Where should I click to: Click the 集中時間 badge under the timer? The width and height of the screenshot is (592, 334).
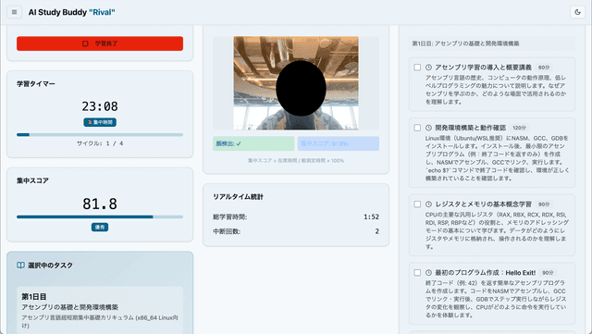(x=100, y=122)
